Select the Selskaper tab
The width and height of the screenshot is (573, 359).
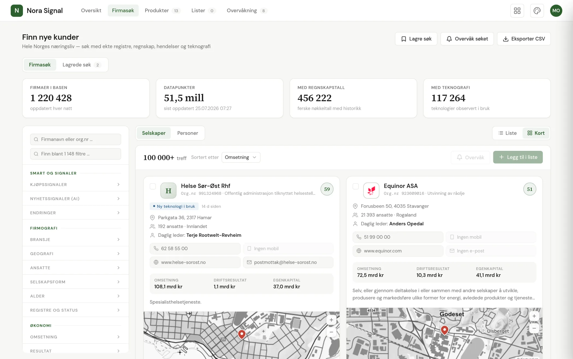(154, 133)
